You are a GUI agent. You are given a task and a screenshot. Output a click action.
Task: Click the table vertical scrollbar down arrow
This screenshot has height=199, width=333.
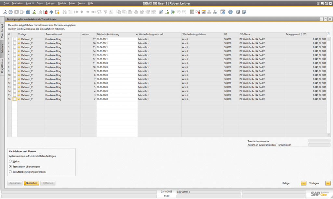point(329,135)
